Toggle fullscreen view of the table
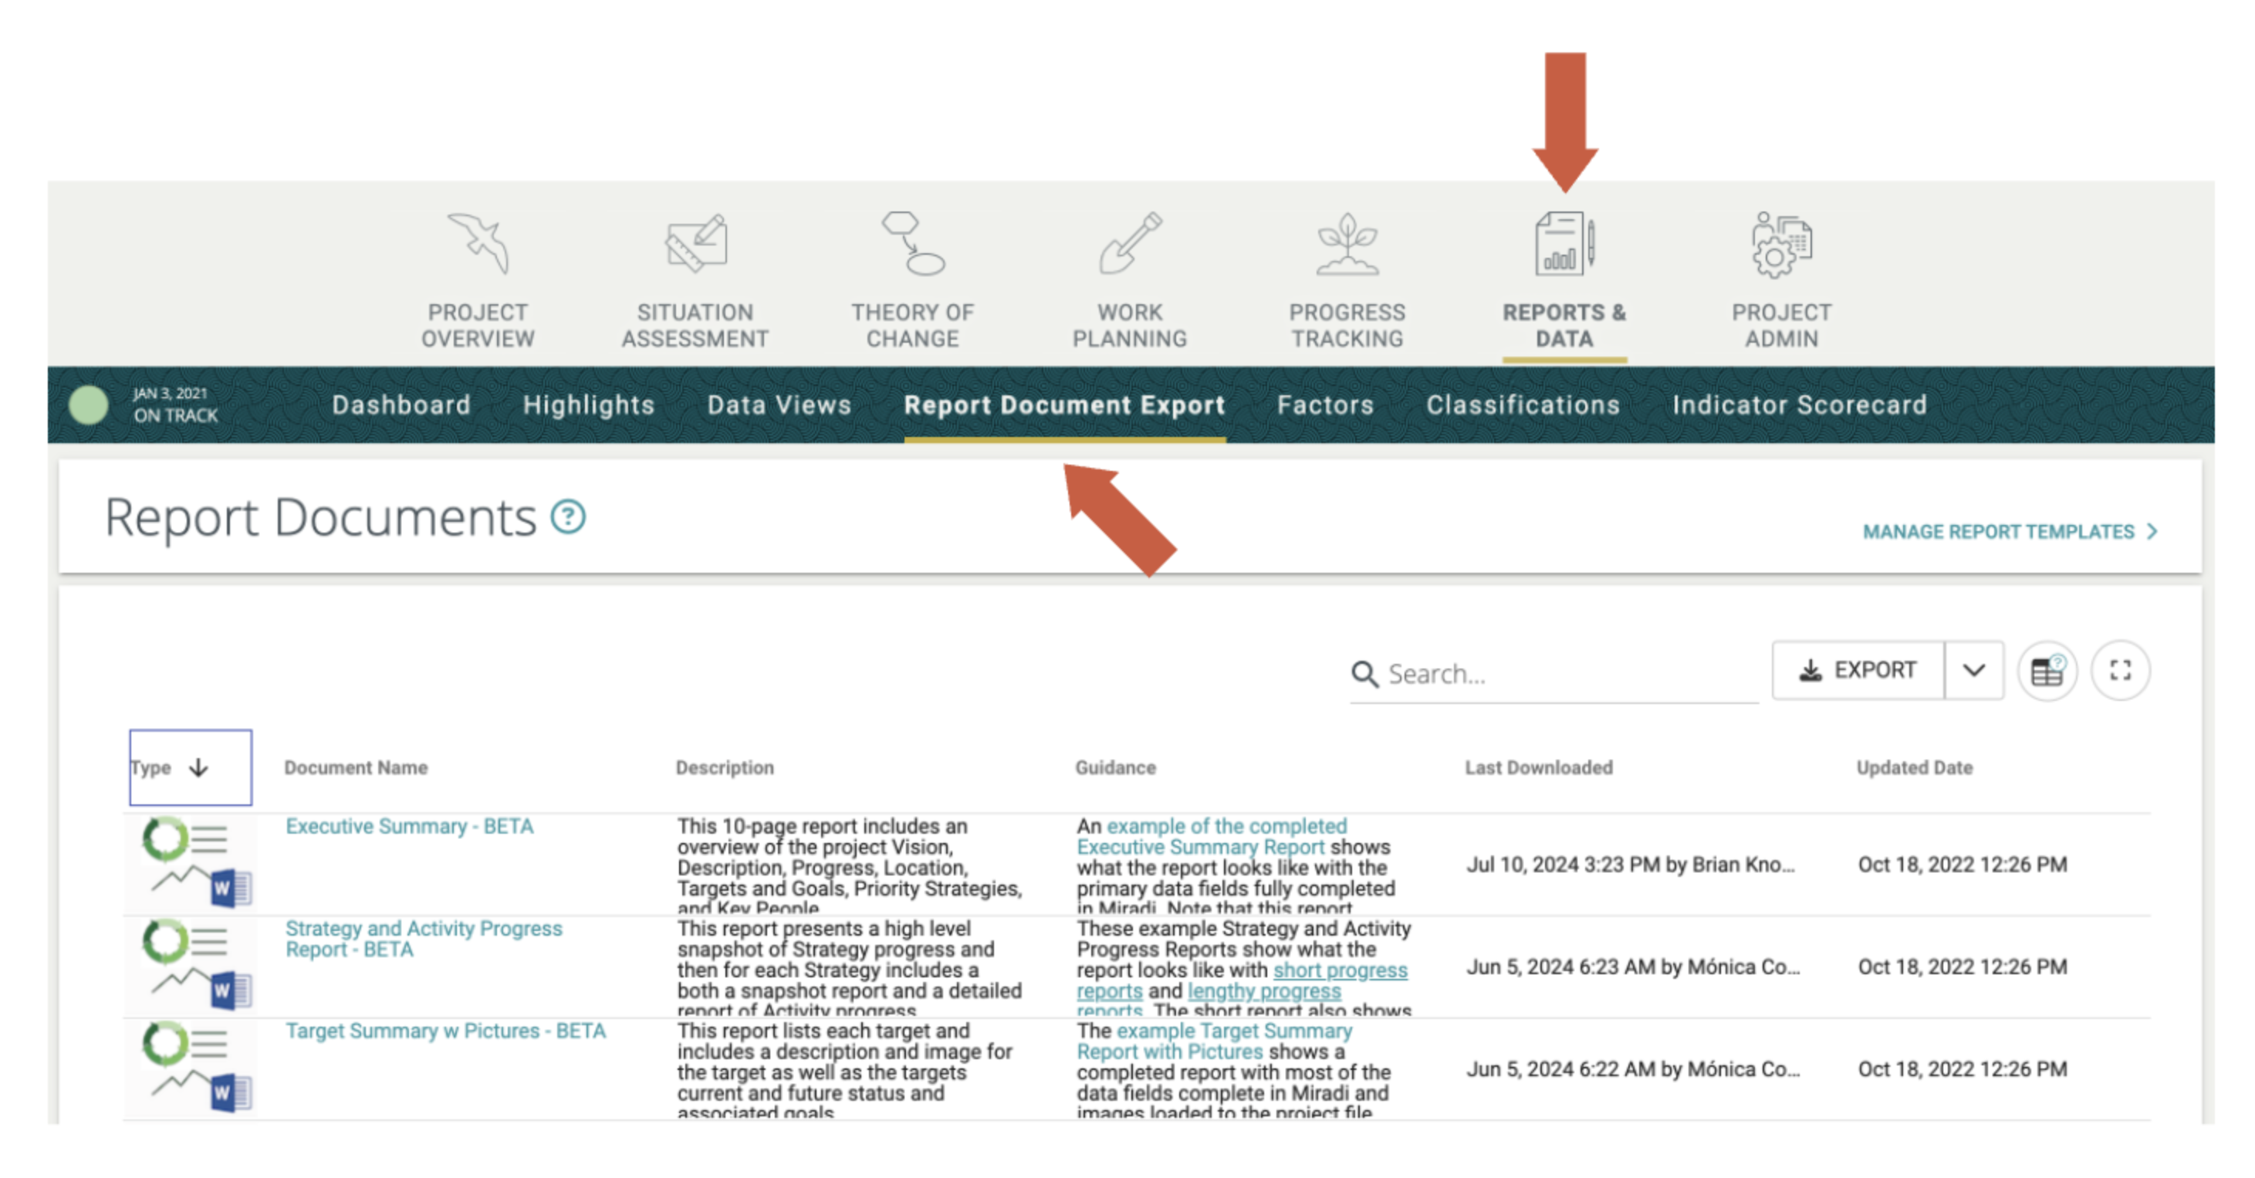This screenshot has width=2255, height=1178. coord(2120,671)
